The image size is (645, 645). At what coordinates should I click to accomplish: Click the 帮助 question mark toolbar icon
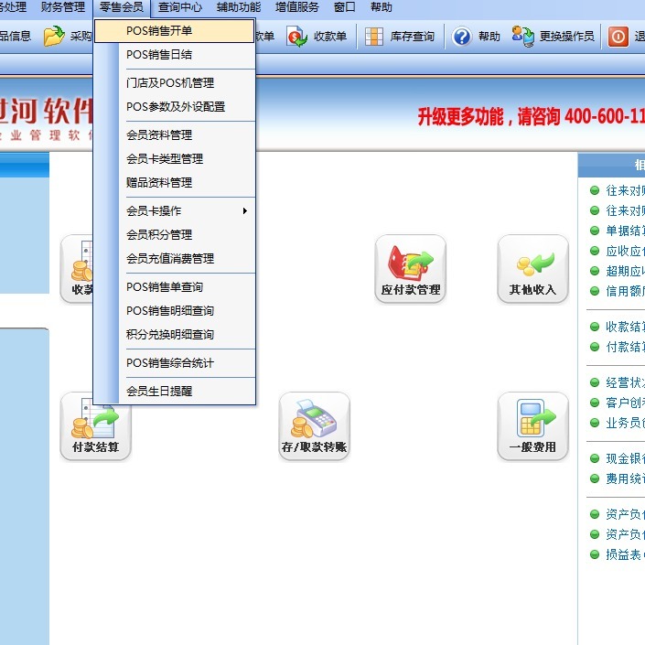coord(462,37)
